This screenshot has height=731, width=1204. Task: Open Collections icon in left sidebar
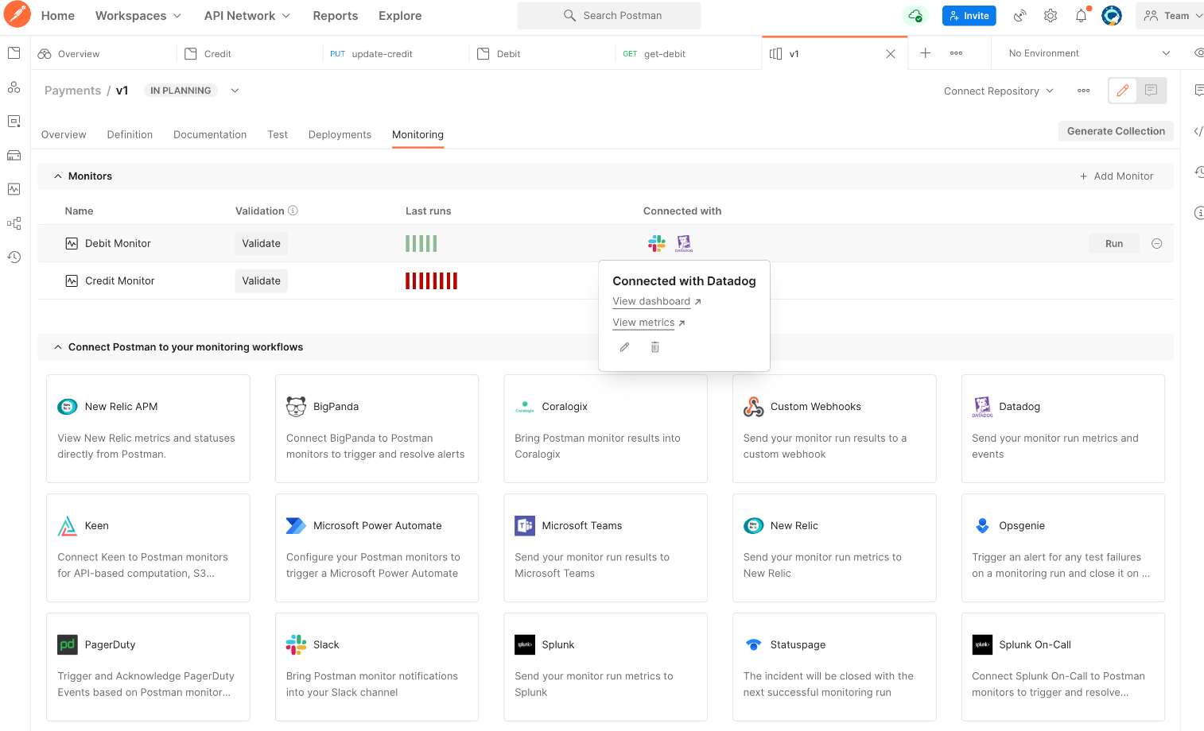click(14, 53)
